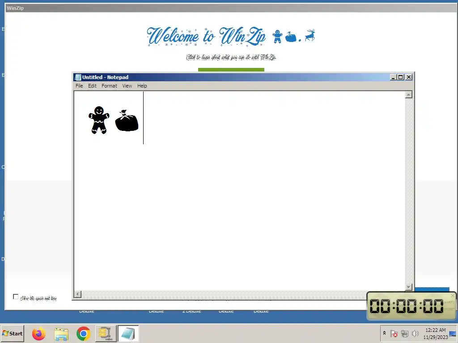Image resolution: width=458 pixels, height=343 pixels.
Task: Click the 00:00:00 timer display
Action: tap(407, 306)
